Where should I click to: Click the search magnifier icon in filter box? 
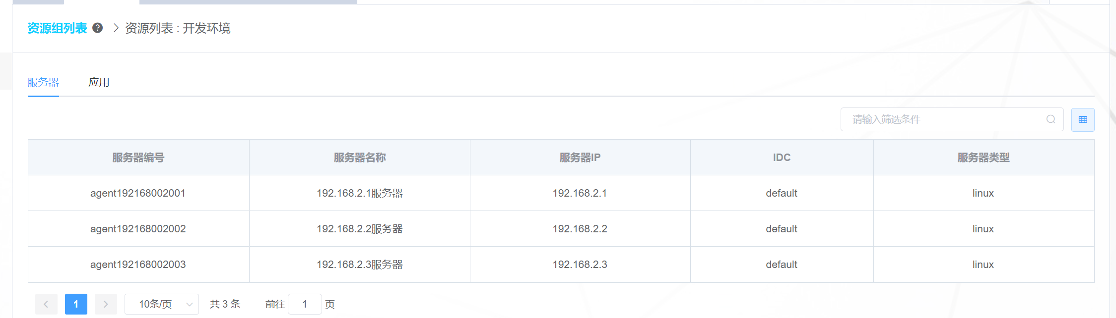(1050, 119)
